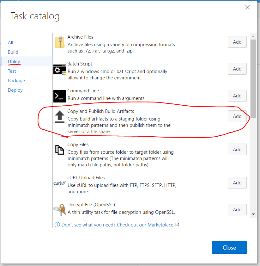The image size is (260, 266).
Task: Add the Archive Files task
Action: tap(237, 42)
